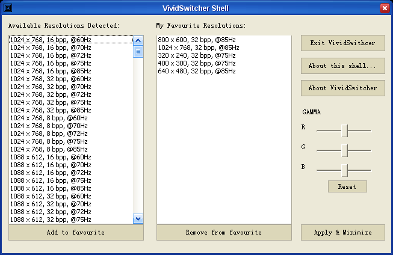
Task: Select 1024 x 768, 16 bpp, @75Hz
Action: tap(71, 63)
